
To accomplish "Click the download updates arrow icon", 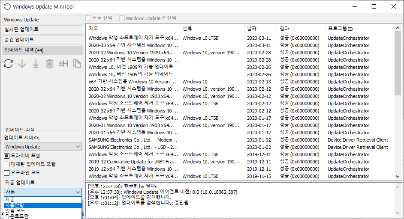I will (x=22, y=63).
